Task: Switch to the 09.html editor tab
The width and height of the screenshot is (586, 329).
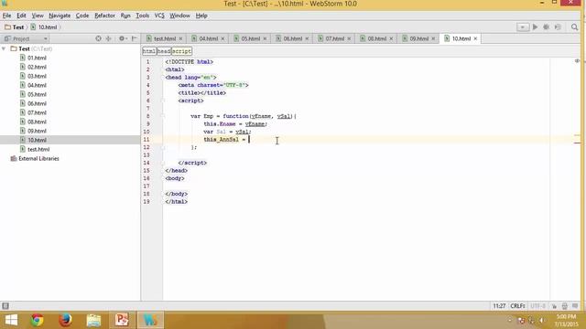Action: point(418,38)
